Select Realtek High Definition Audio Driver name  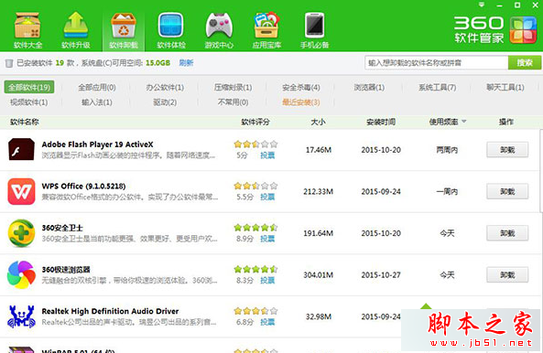110,311
